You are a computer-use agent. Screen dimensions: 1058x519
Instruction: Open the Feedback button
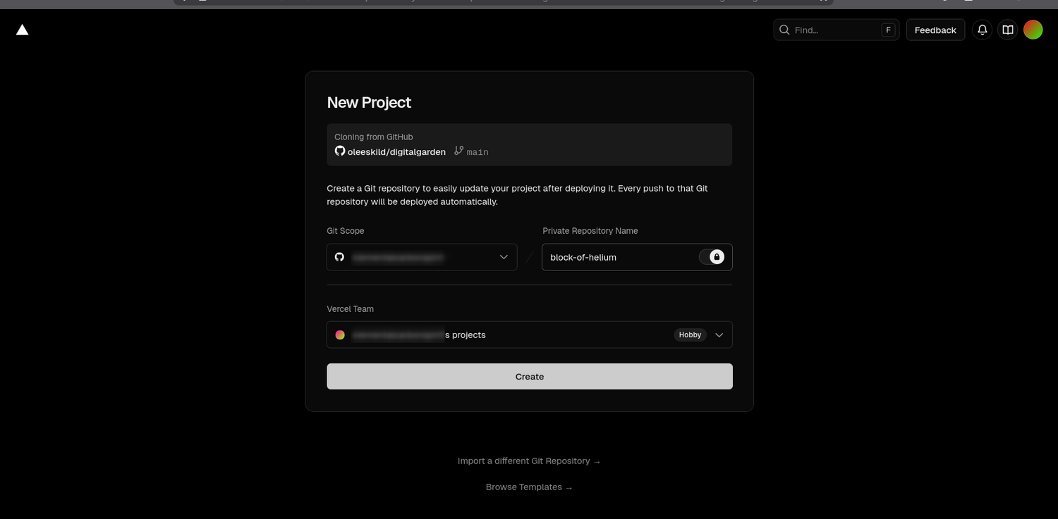click(935, 30)
